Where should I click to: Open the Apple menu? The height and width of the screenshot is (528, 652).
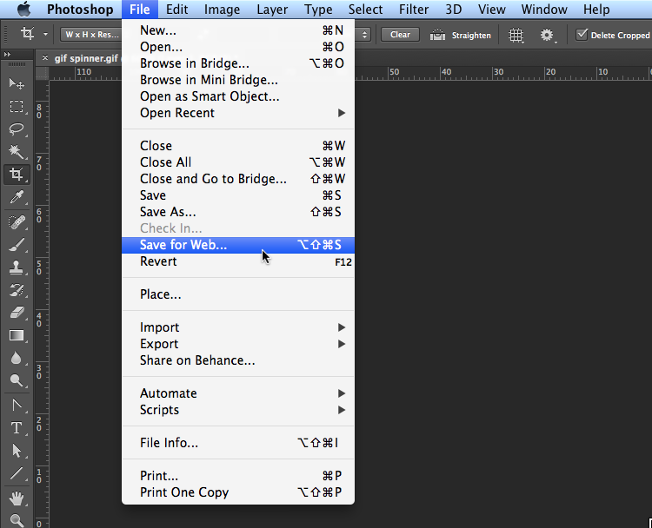(x=24, y=10)
